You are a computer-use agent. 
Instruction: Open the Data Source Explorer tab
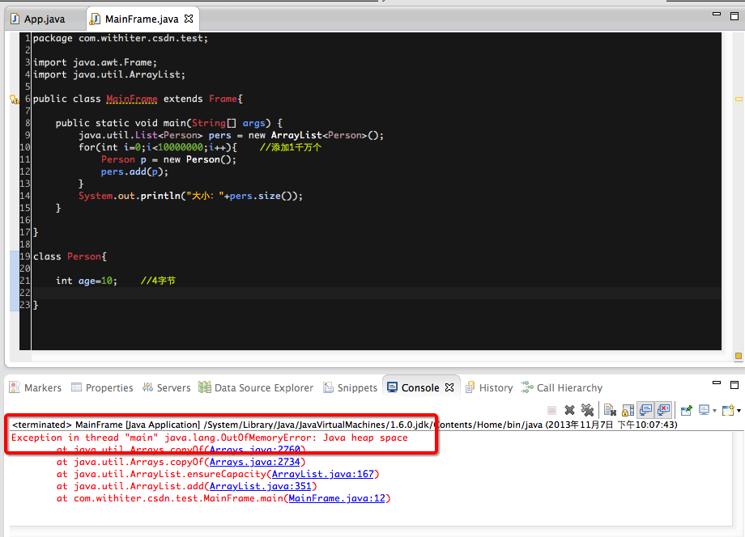(x=256, y=387)
